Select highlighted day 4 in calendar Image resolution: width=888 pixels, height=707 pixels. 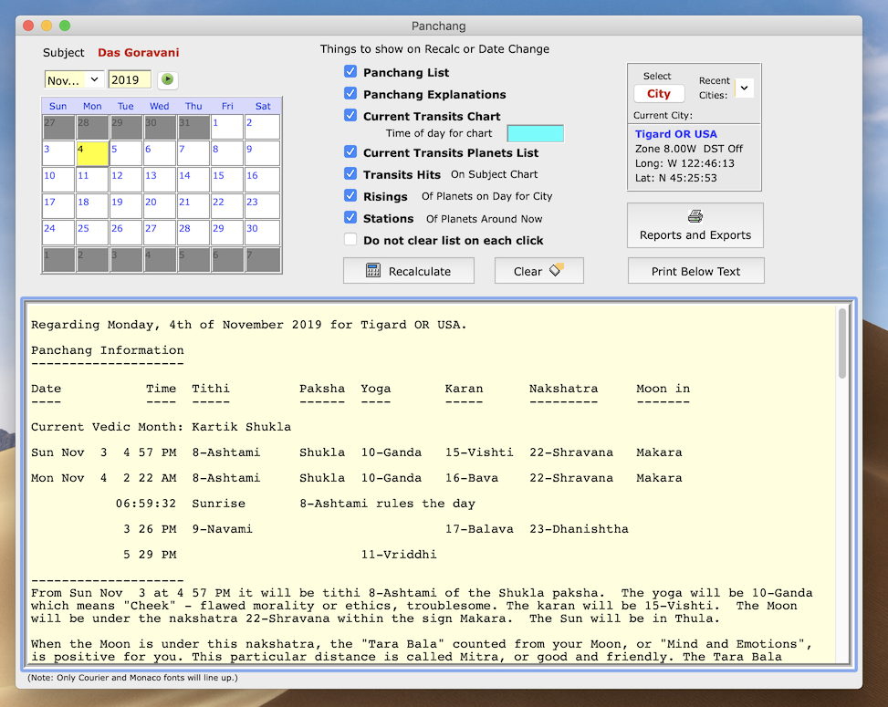tap(92, 153)
